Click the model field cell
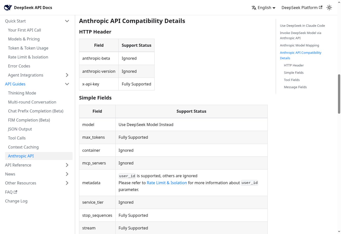This screenshot has height=234, width=341. tap(97, 125)
